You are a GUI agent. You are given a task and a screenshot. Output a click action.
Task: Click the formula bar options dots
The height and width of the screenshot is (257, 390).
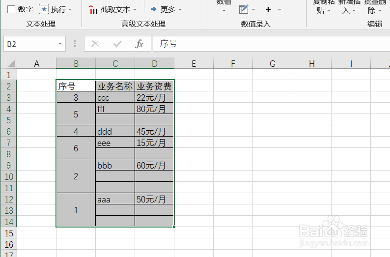(75, 44)
